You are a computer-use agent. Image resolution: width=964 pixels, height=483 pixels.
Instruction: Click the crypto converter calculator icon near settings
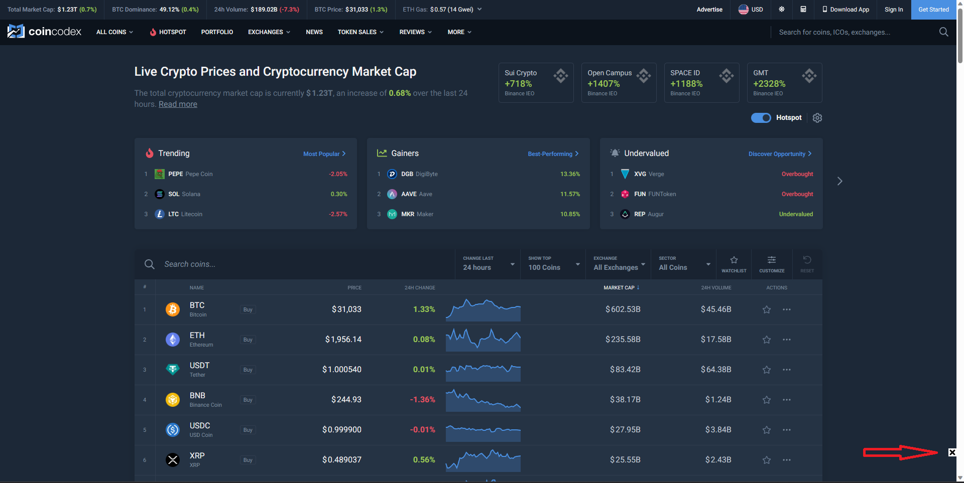(803, 9)
